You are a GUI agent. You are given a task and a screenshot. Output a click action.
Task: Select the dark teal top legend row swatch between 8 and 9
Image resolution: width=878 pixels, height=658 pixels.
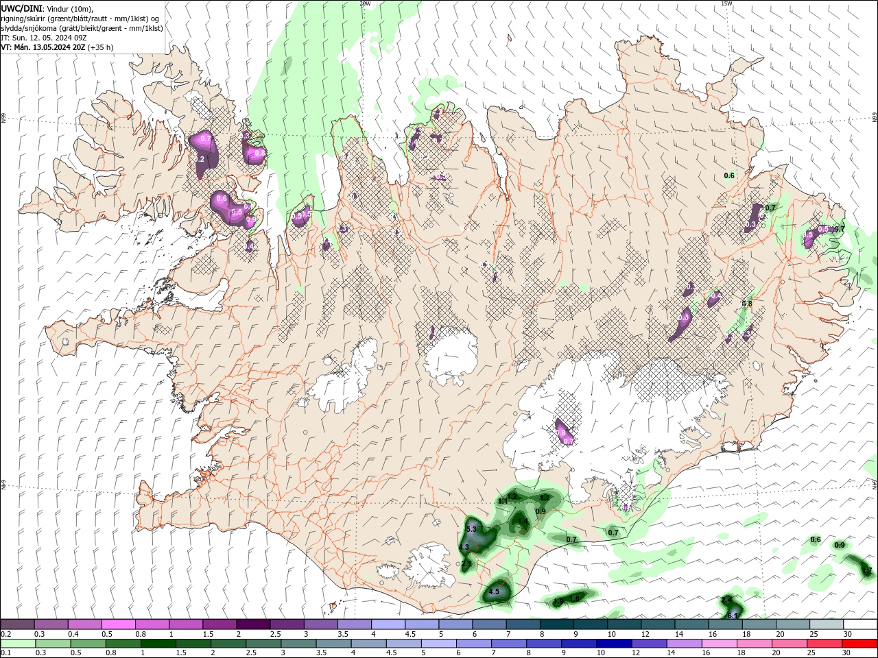click(x=556, y=624)
